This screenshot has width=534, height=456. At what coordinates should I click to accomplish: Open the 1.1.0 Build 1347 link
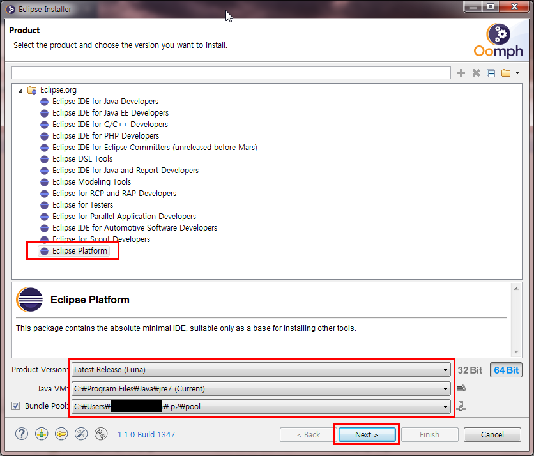(x=146, y=434)
